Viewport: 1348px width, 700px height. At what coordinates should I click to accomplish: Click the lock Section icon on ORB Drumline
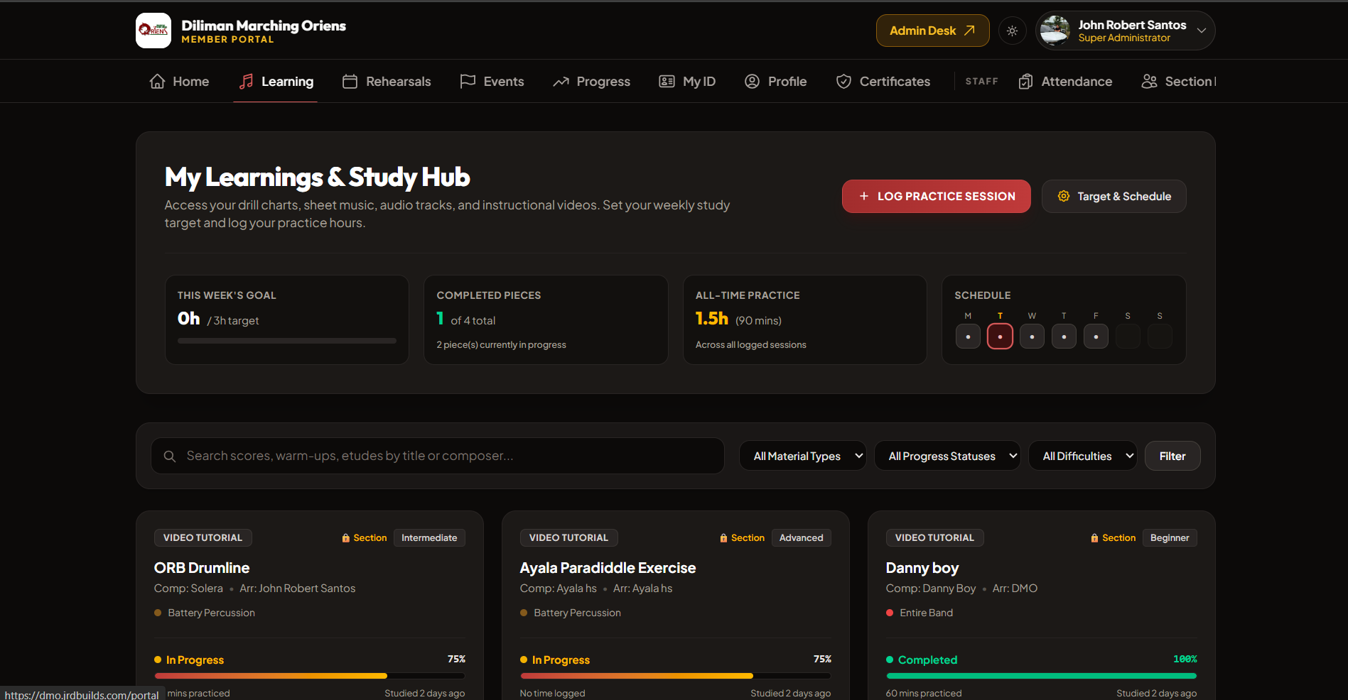346,538
